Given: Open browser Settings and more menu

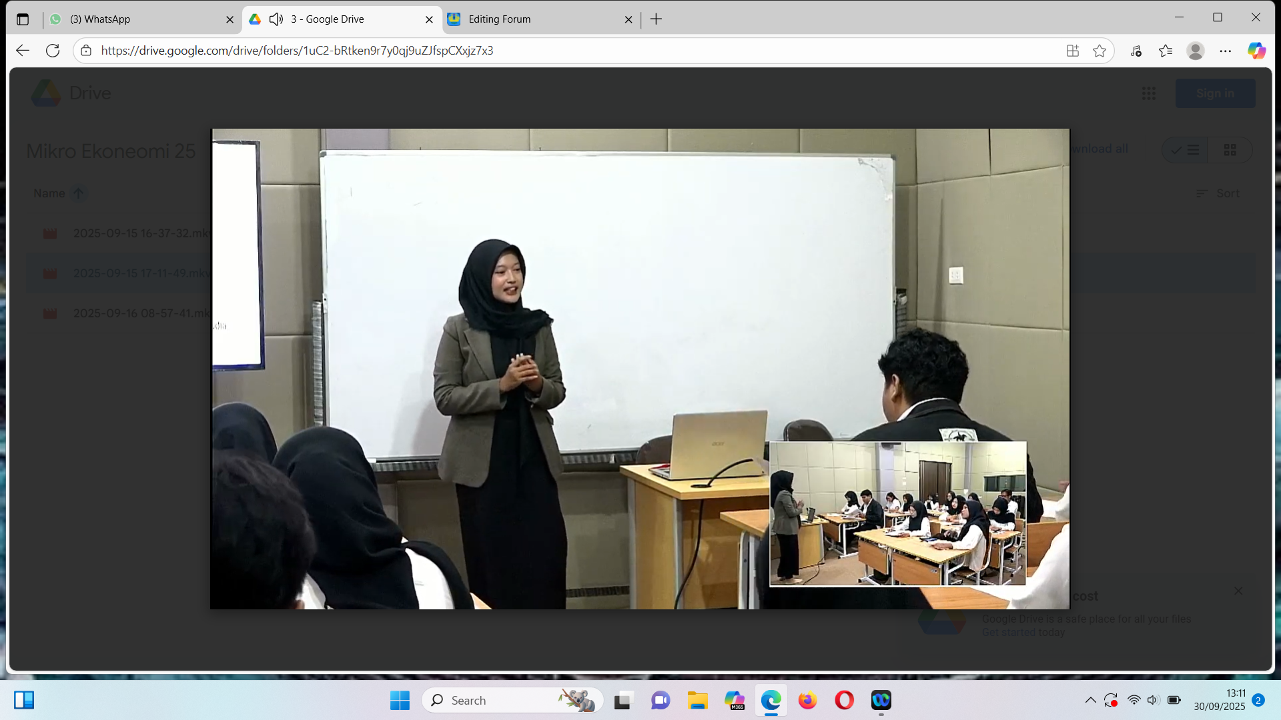Looking at the screenshot, I should point(1225,51).
